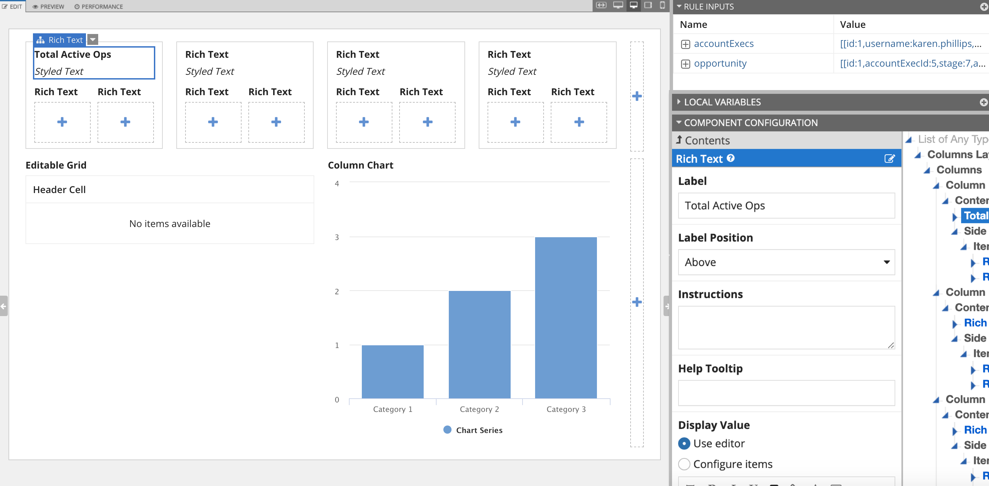
Task: Click the Category 2 bar in the chart
Action: tap(479, 344)
